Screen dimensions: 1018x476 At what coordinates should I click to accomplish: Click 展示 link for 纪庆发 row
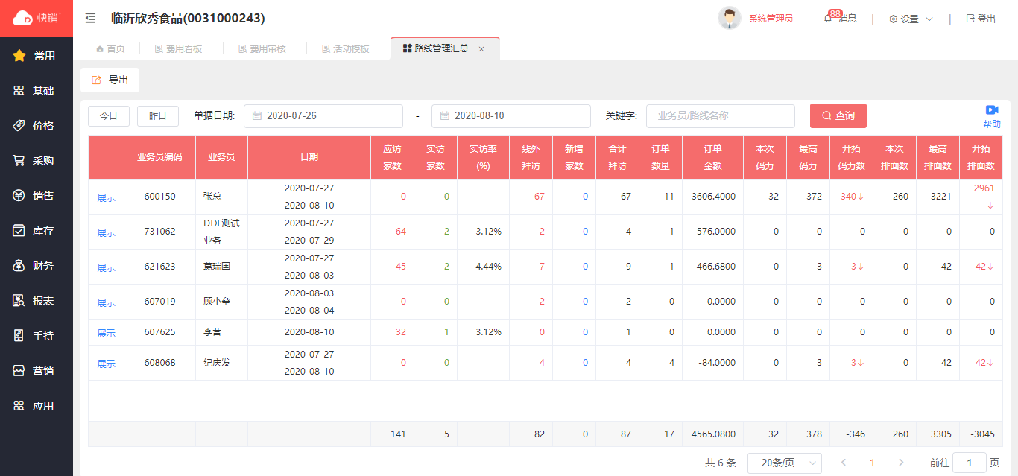(107, 364)
